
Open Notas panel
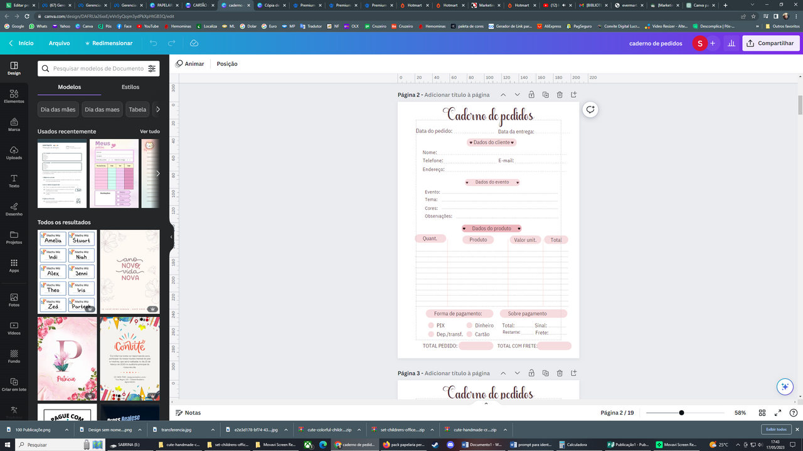pyautogui.click(x=188, y=413)
